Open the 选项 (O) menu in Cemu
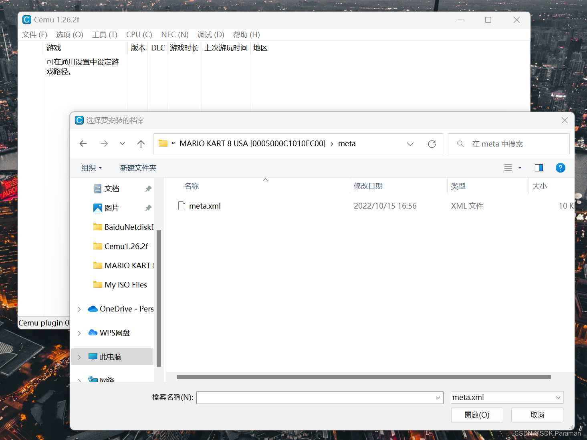 (69, 34)
